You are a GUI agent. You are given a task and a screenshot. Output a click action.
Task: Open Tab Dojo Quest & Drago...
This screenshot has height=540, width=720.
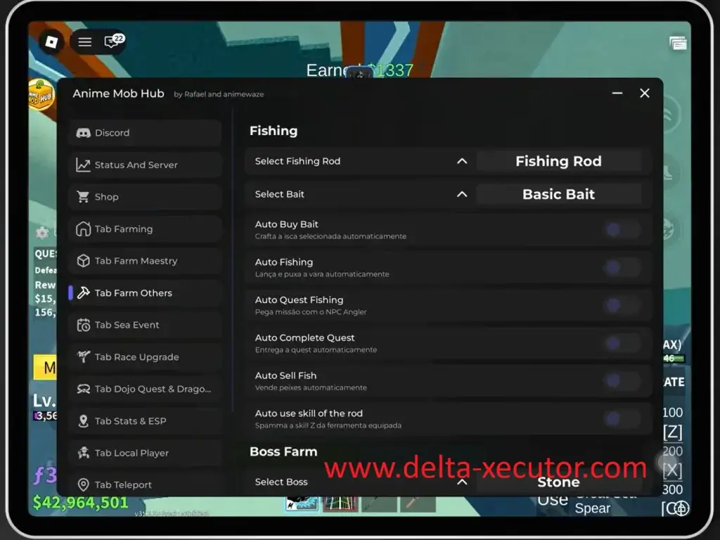145,389
